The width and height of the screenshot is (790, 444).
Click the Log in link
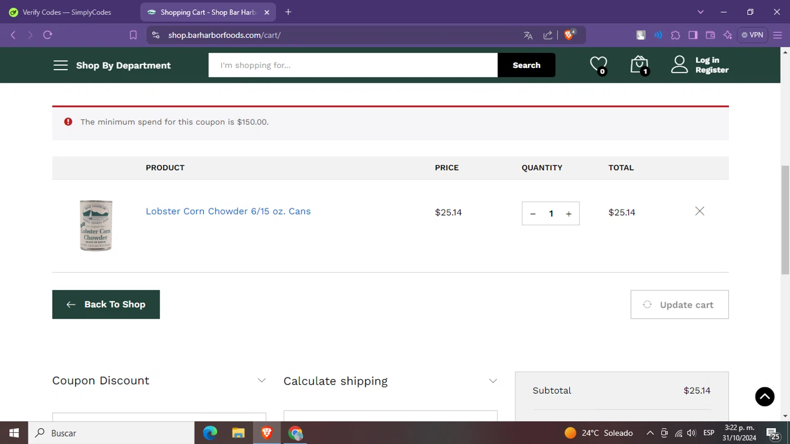707,60
